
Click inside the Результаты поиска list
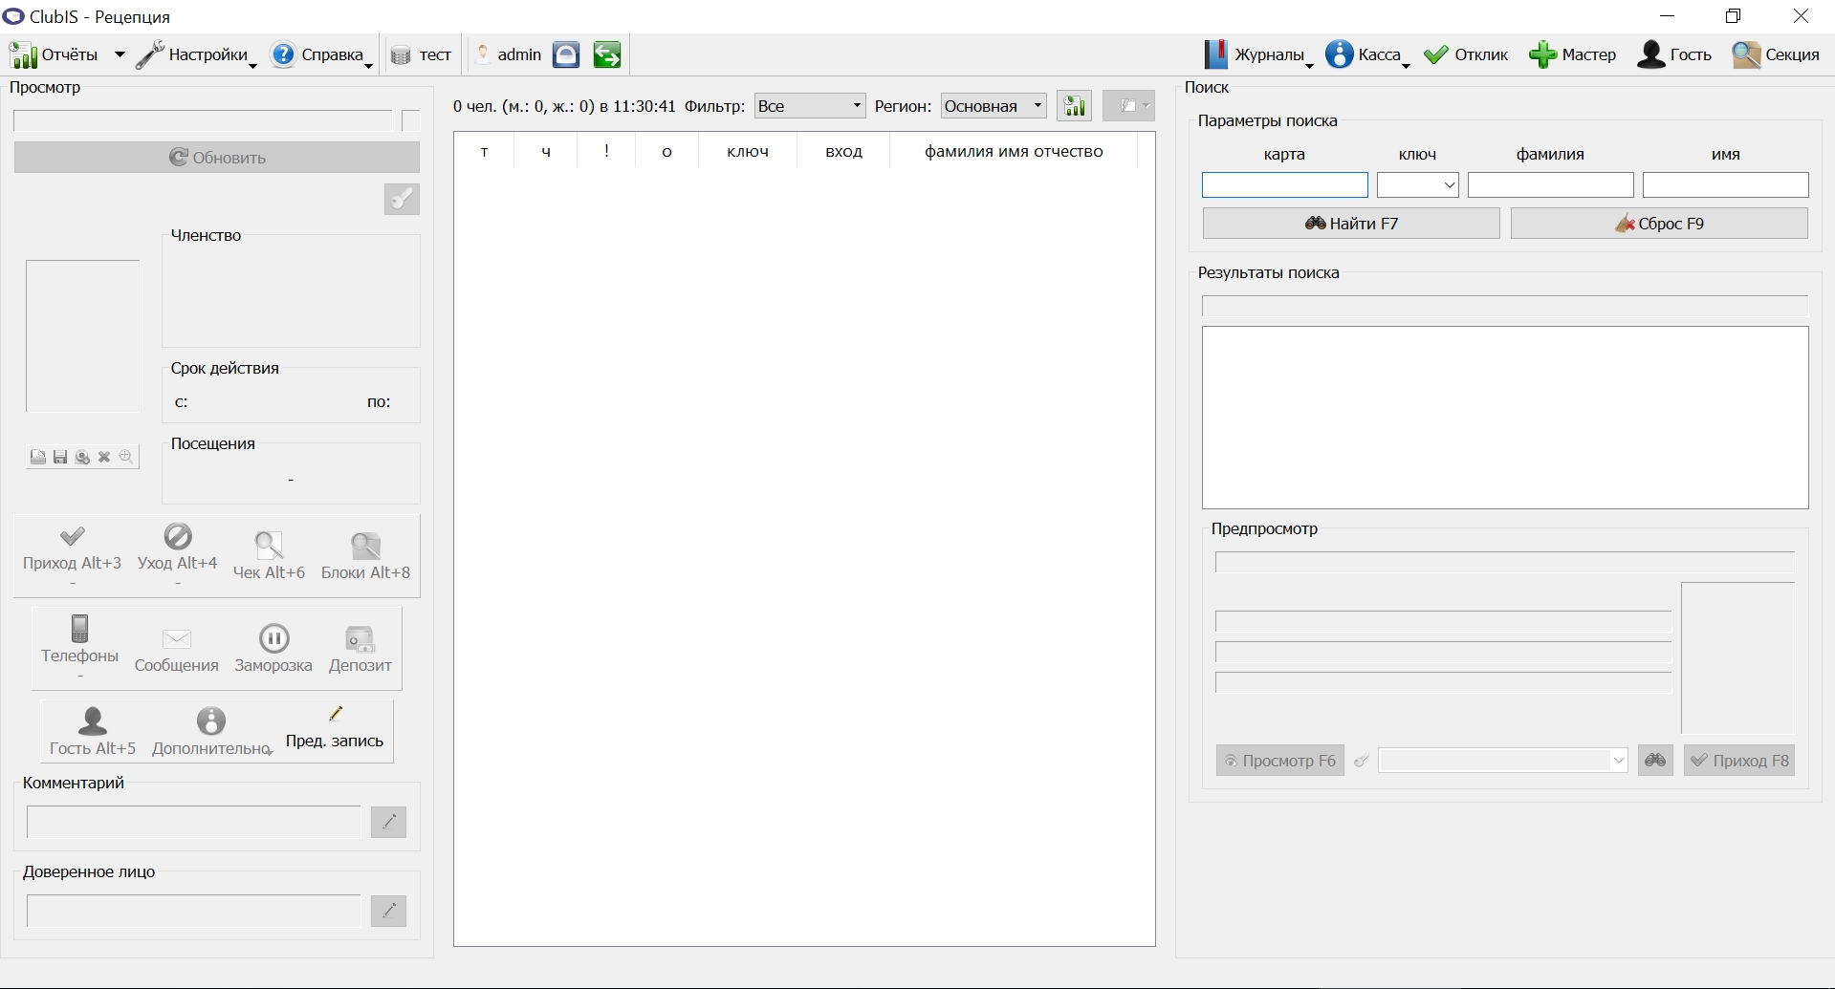1505,418
